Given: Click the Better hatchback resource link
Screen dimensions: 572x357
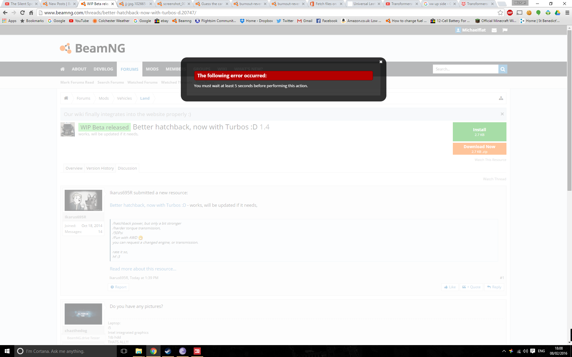Looking at the screenshot, I should (x=148, y=205).
